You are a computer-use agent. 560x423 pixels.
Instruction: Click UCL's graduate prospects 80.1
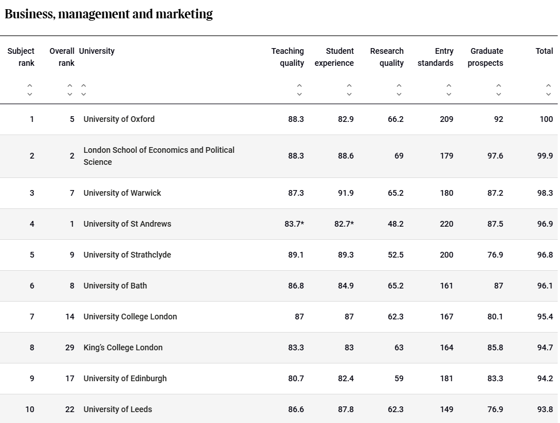(x=495, y=317)
